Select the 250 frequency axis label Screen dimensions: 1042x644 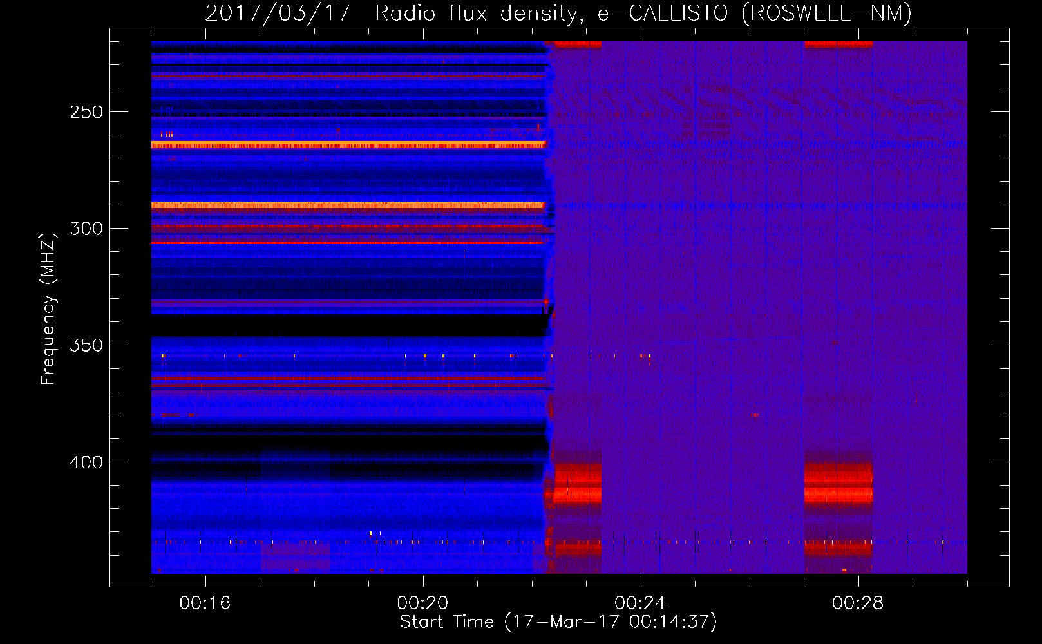pos(86,112)
